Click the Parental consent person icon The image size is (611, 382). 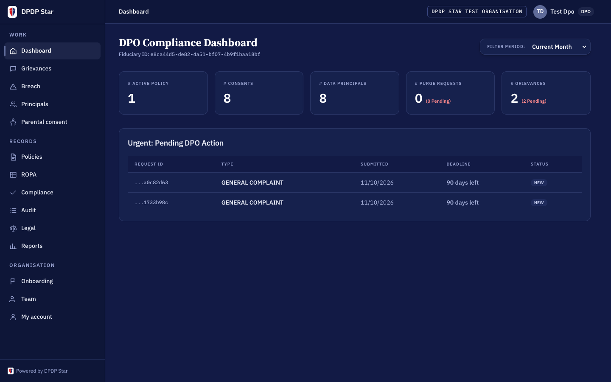[x=13, y=122]
